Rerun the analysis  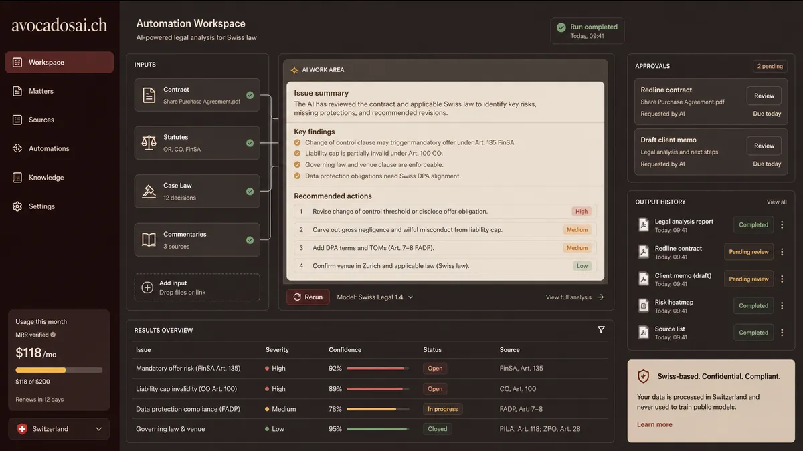click(308, 297)
